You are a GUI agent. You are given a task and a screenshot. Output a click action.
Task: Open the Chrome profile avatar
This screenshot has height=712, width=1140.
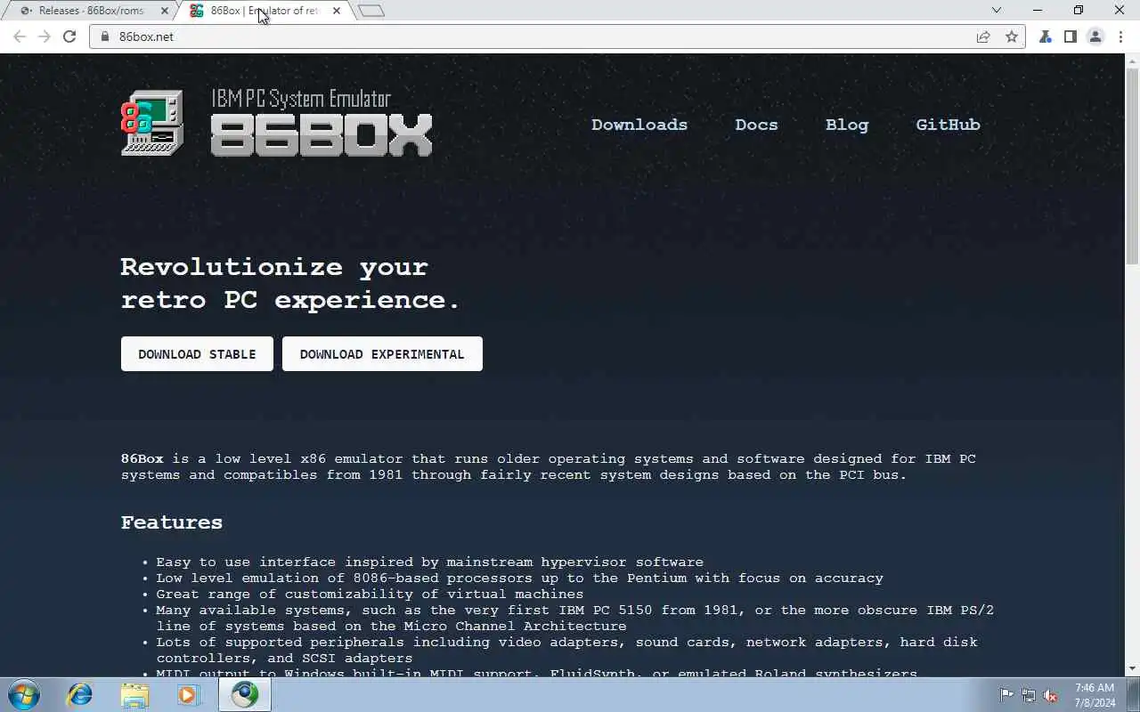pyautogui.click(x=1095, y=36)
